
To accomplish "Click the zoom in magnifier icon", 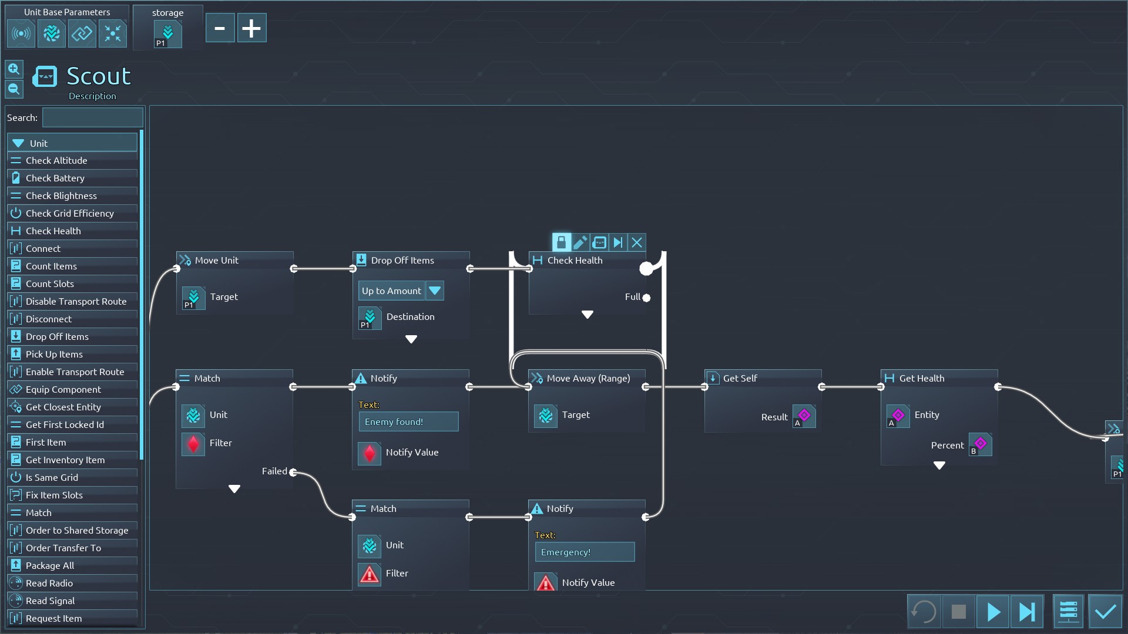I will (x=14, y=69).
